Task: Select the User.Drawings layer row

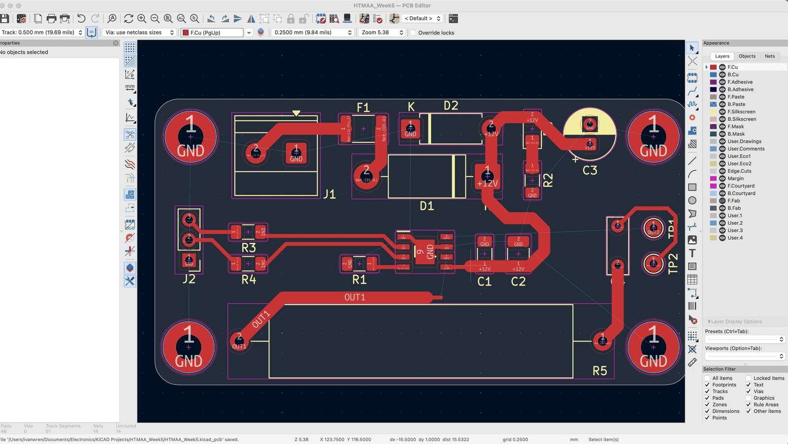Action: pyautogui.click(x=745, y=141)
